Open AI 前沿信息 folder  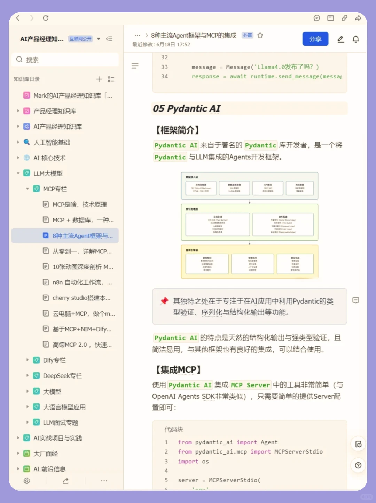coord(65,469)
